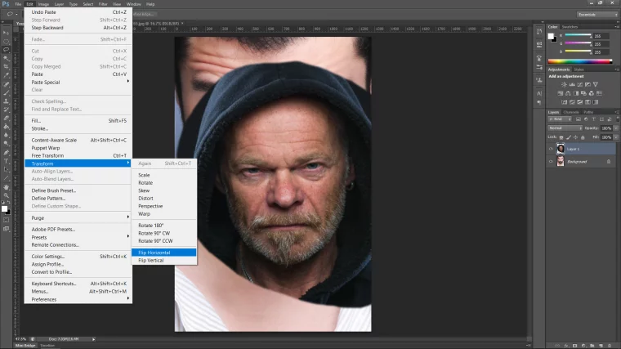Click the G value input field
This screenshot has height=349, width=621.
point(602,44)
